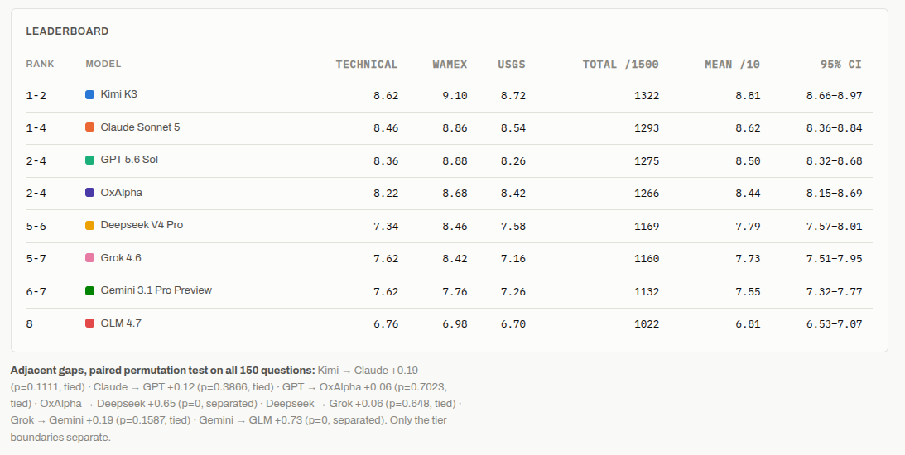The image size is (905, 455).
Task: Sort by the TECHNICAL column header
Action: tap(367, 64)
